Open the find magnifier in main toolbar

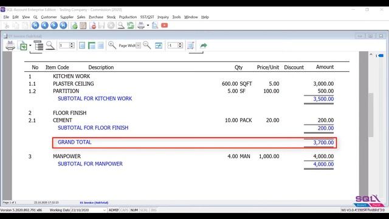click(121, 26)
